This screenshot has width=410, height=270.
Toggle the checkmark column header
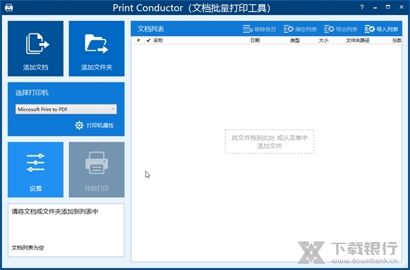coord(148,40)
